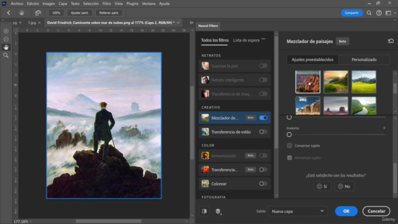Open the Archivo menu
398x224 pixels.
(x=17, y=4)
